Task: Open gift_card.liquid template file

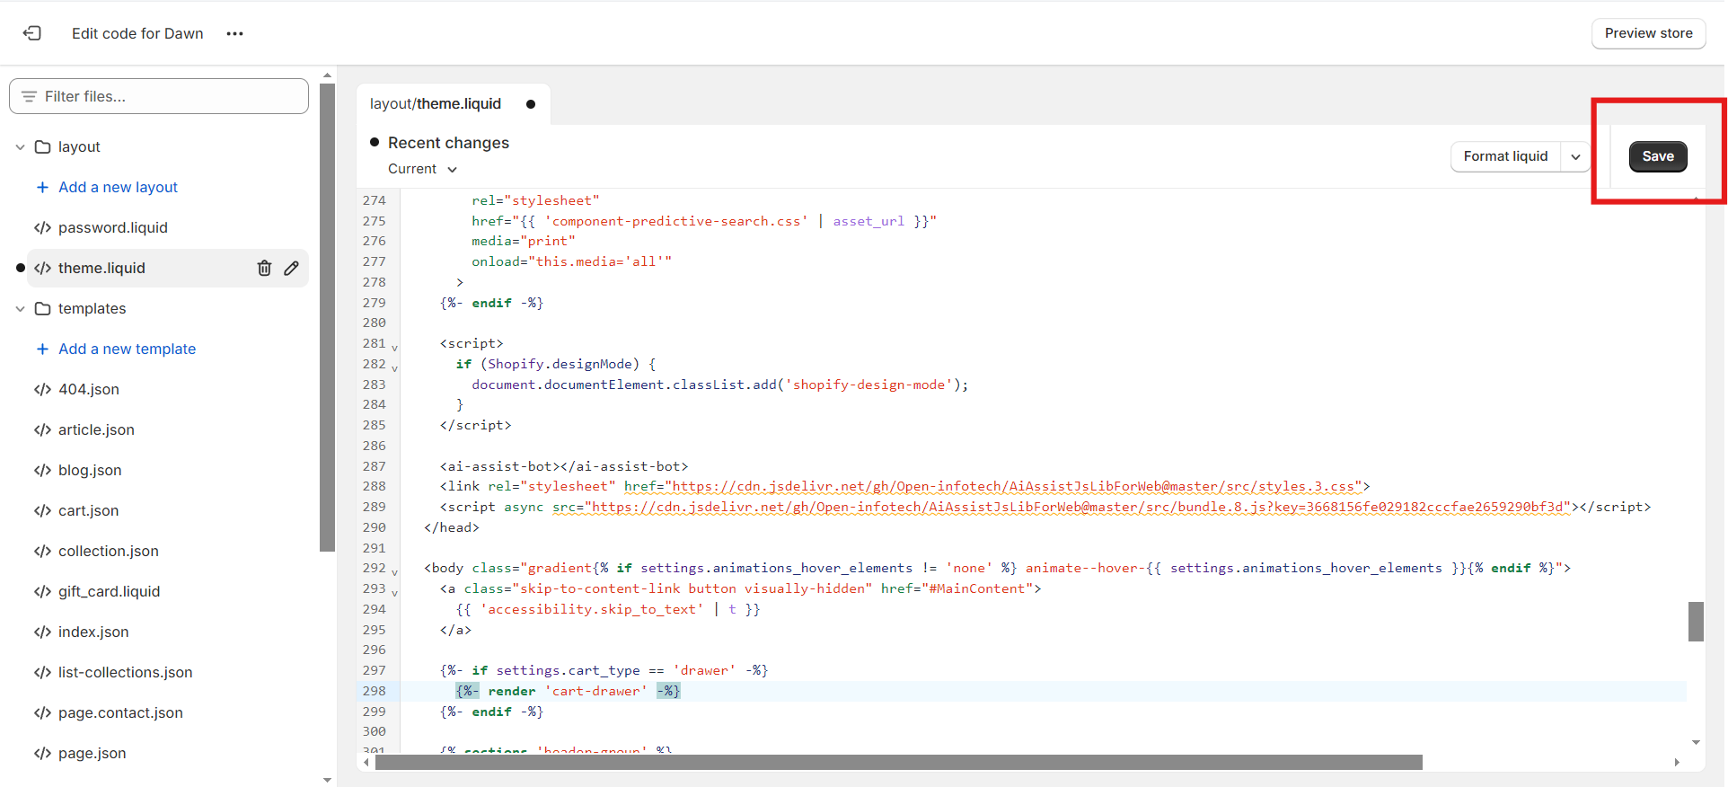Action: 109,591
